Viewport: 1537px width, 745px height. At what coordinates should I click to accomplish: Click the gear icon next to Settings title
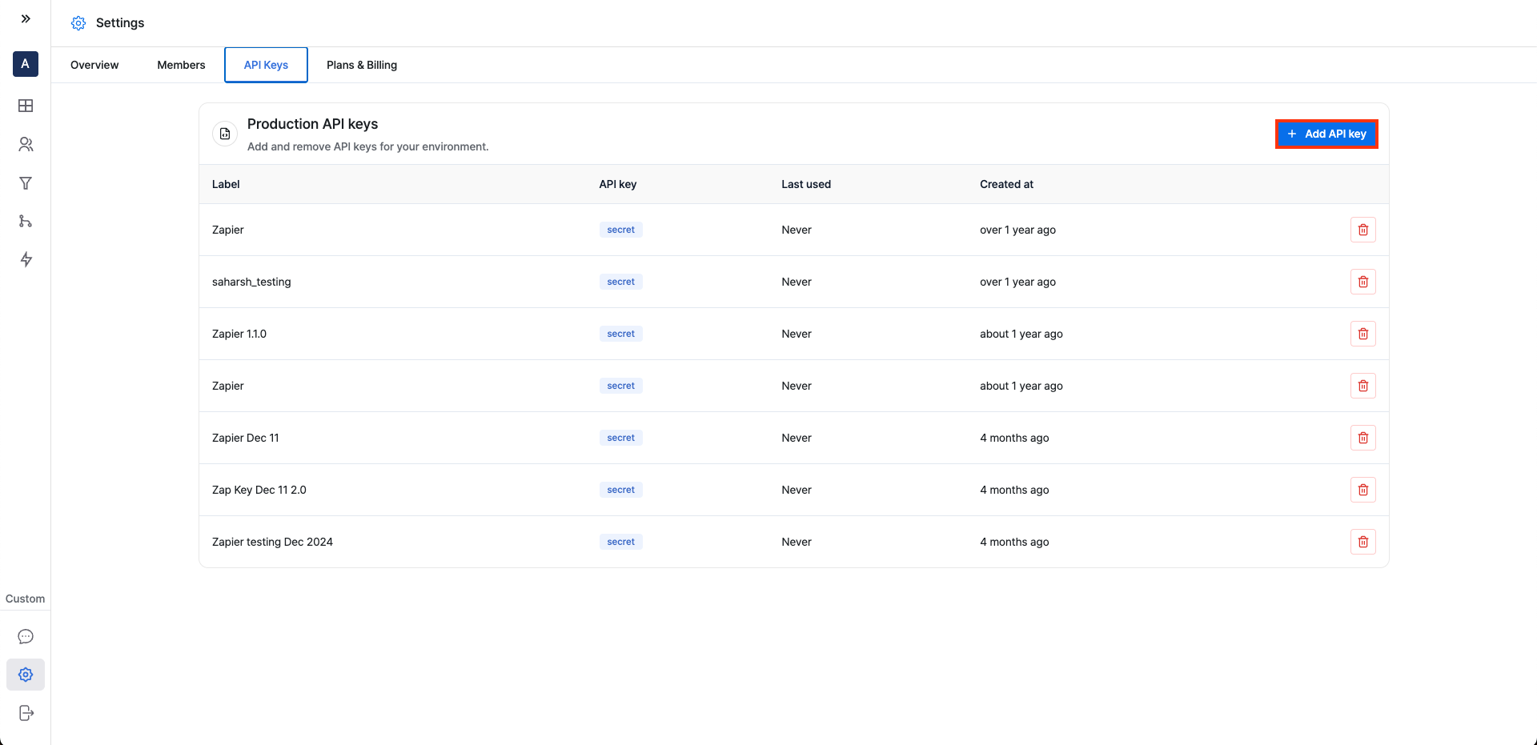click(78, 23)
